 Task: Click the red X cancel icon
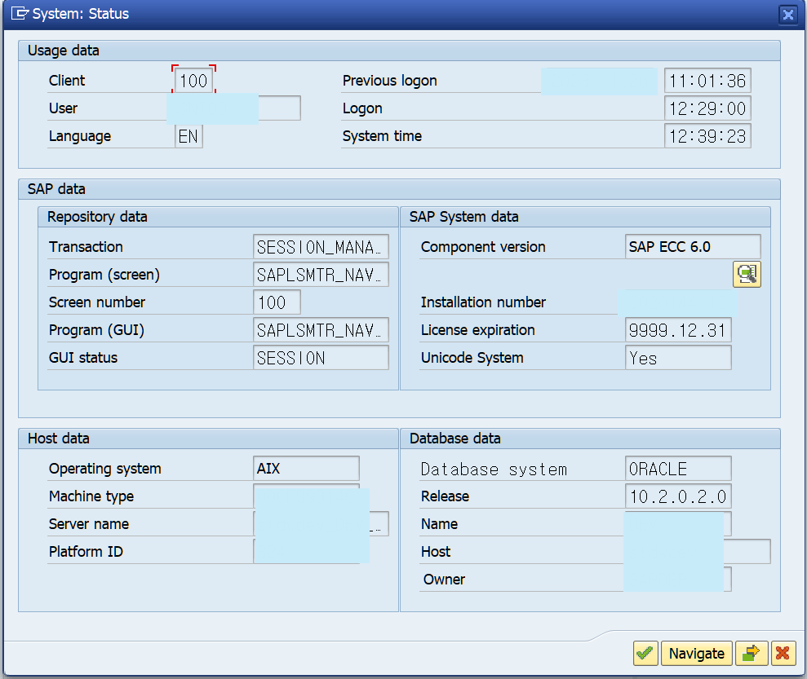tap(783, 653)
